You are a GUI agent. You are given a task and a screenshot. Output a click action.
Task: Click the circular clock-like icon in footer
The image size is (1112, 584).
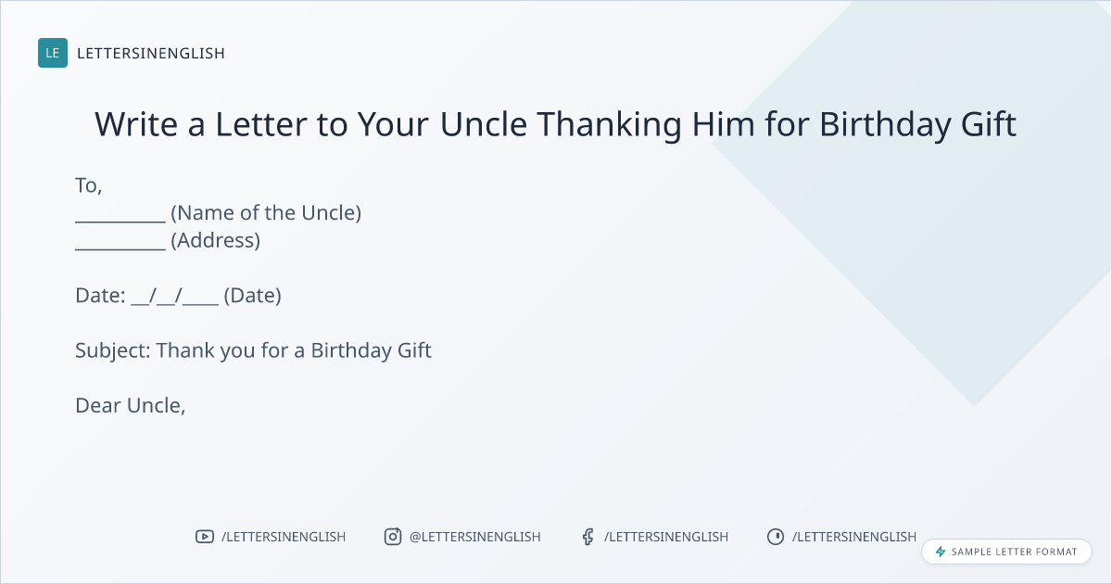pyautogui.click(x=776, y=537)
